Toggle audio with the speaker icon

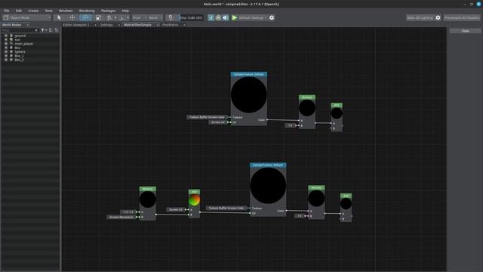tap(226, 17)
